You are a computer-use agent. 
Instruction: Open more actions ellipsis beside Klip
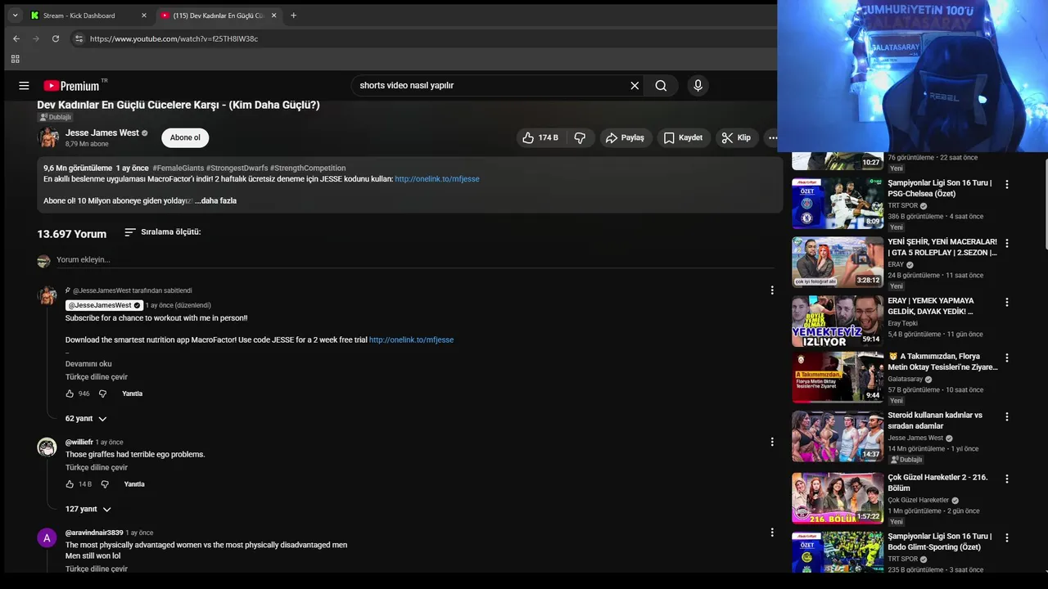point(772,137)
